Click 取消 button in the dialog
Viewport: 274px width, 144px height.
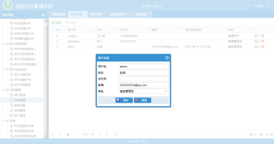pos(142,100)
